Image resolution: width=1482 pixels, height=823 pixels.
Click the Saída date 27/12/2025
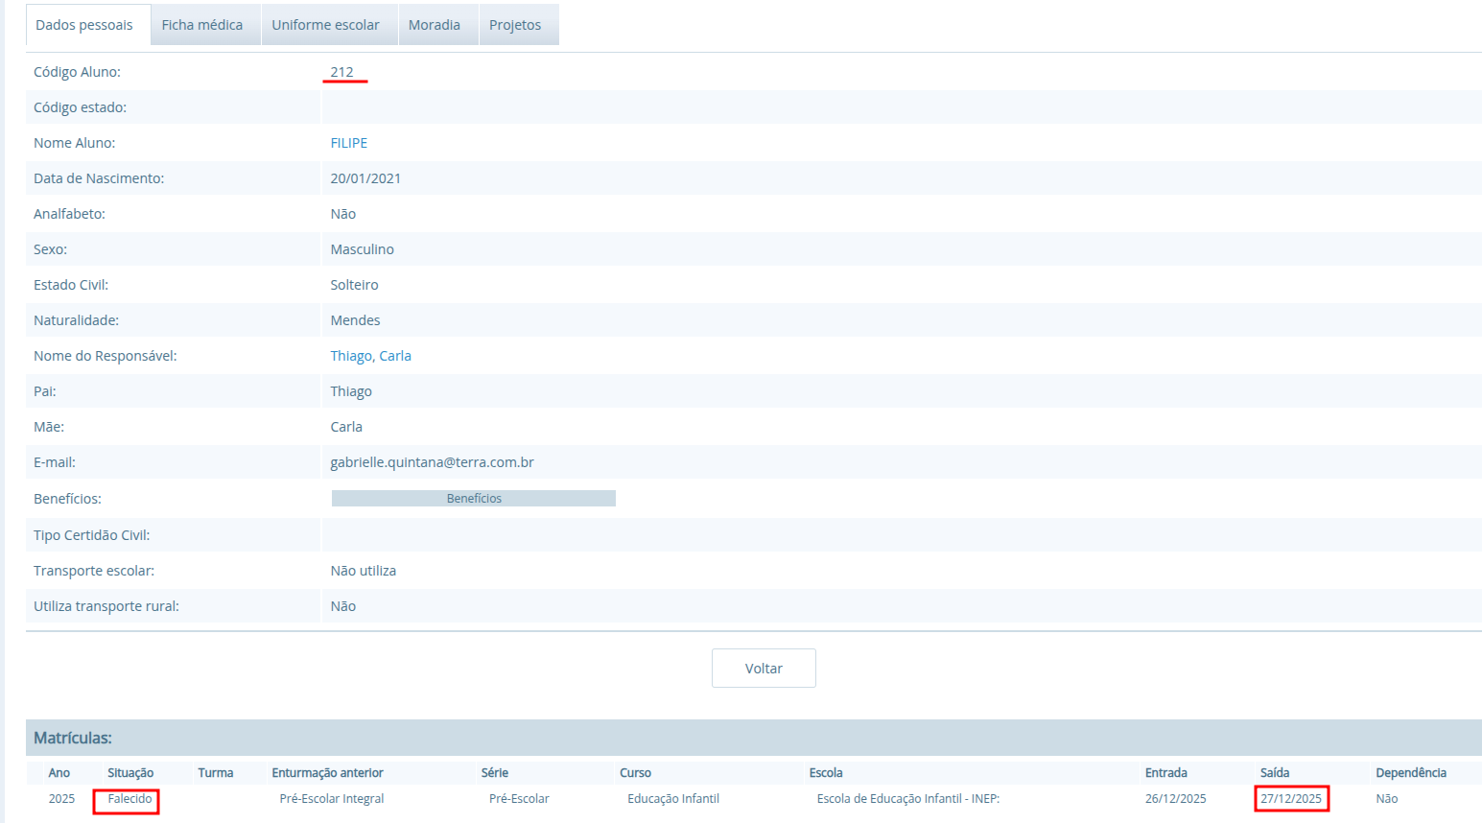[x=1290, y=799]
